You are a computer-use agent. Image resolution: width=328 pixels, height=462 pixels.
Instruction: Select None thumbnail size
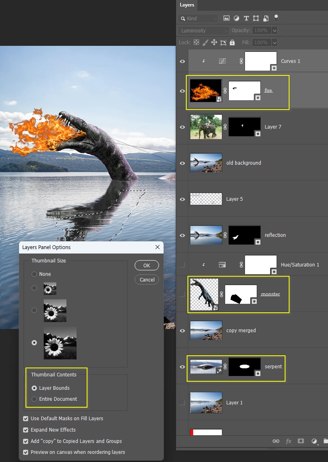34,274
